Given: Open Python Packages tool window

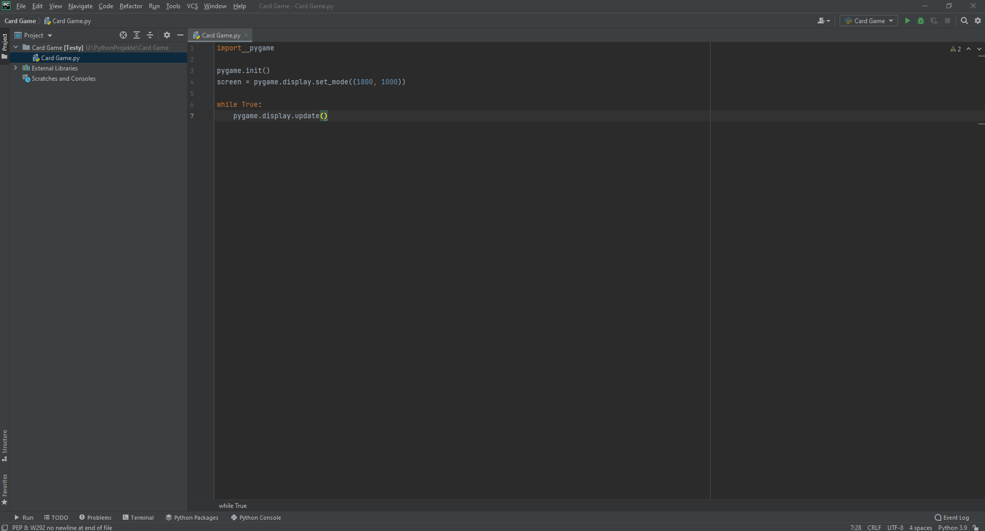Looking at the screenshot, I should 192,518.
